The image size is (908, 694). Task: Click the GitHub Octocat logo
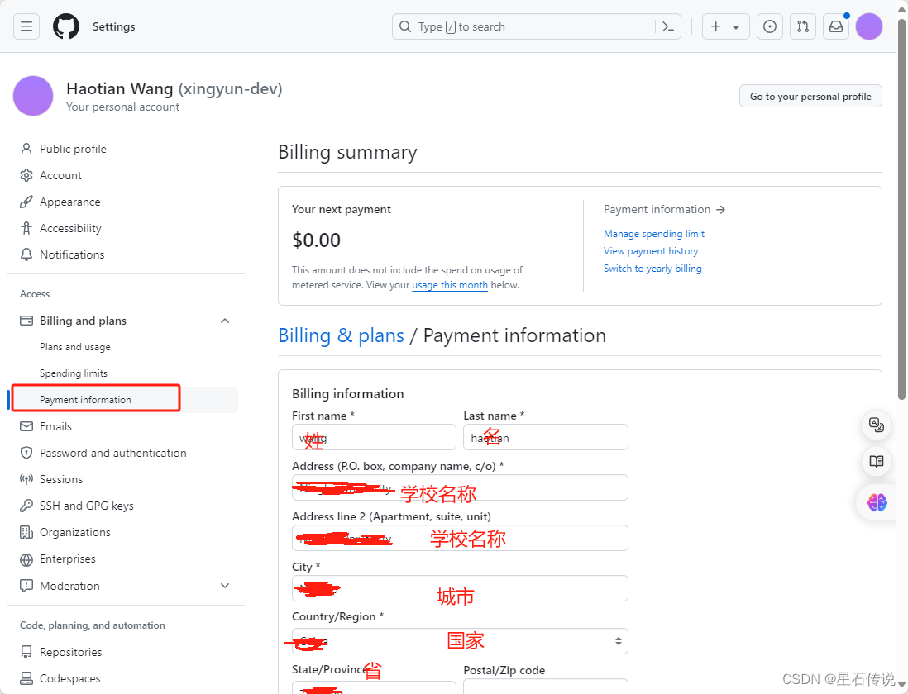point(66,26)
